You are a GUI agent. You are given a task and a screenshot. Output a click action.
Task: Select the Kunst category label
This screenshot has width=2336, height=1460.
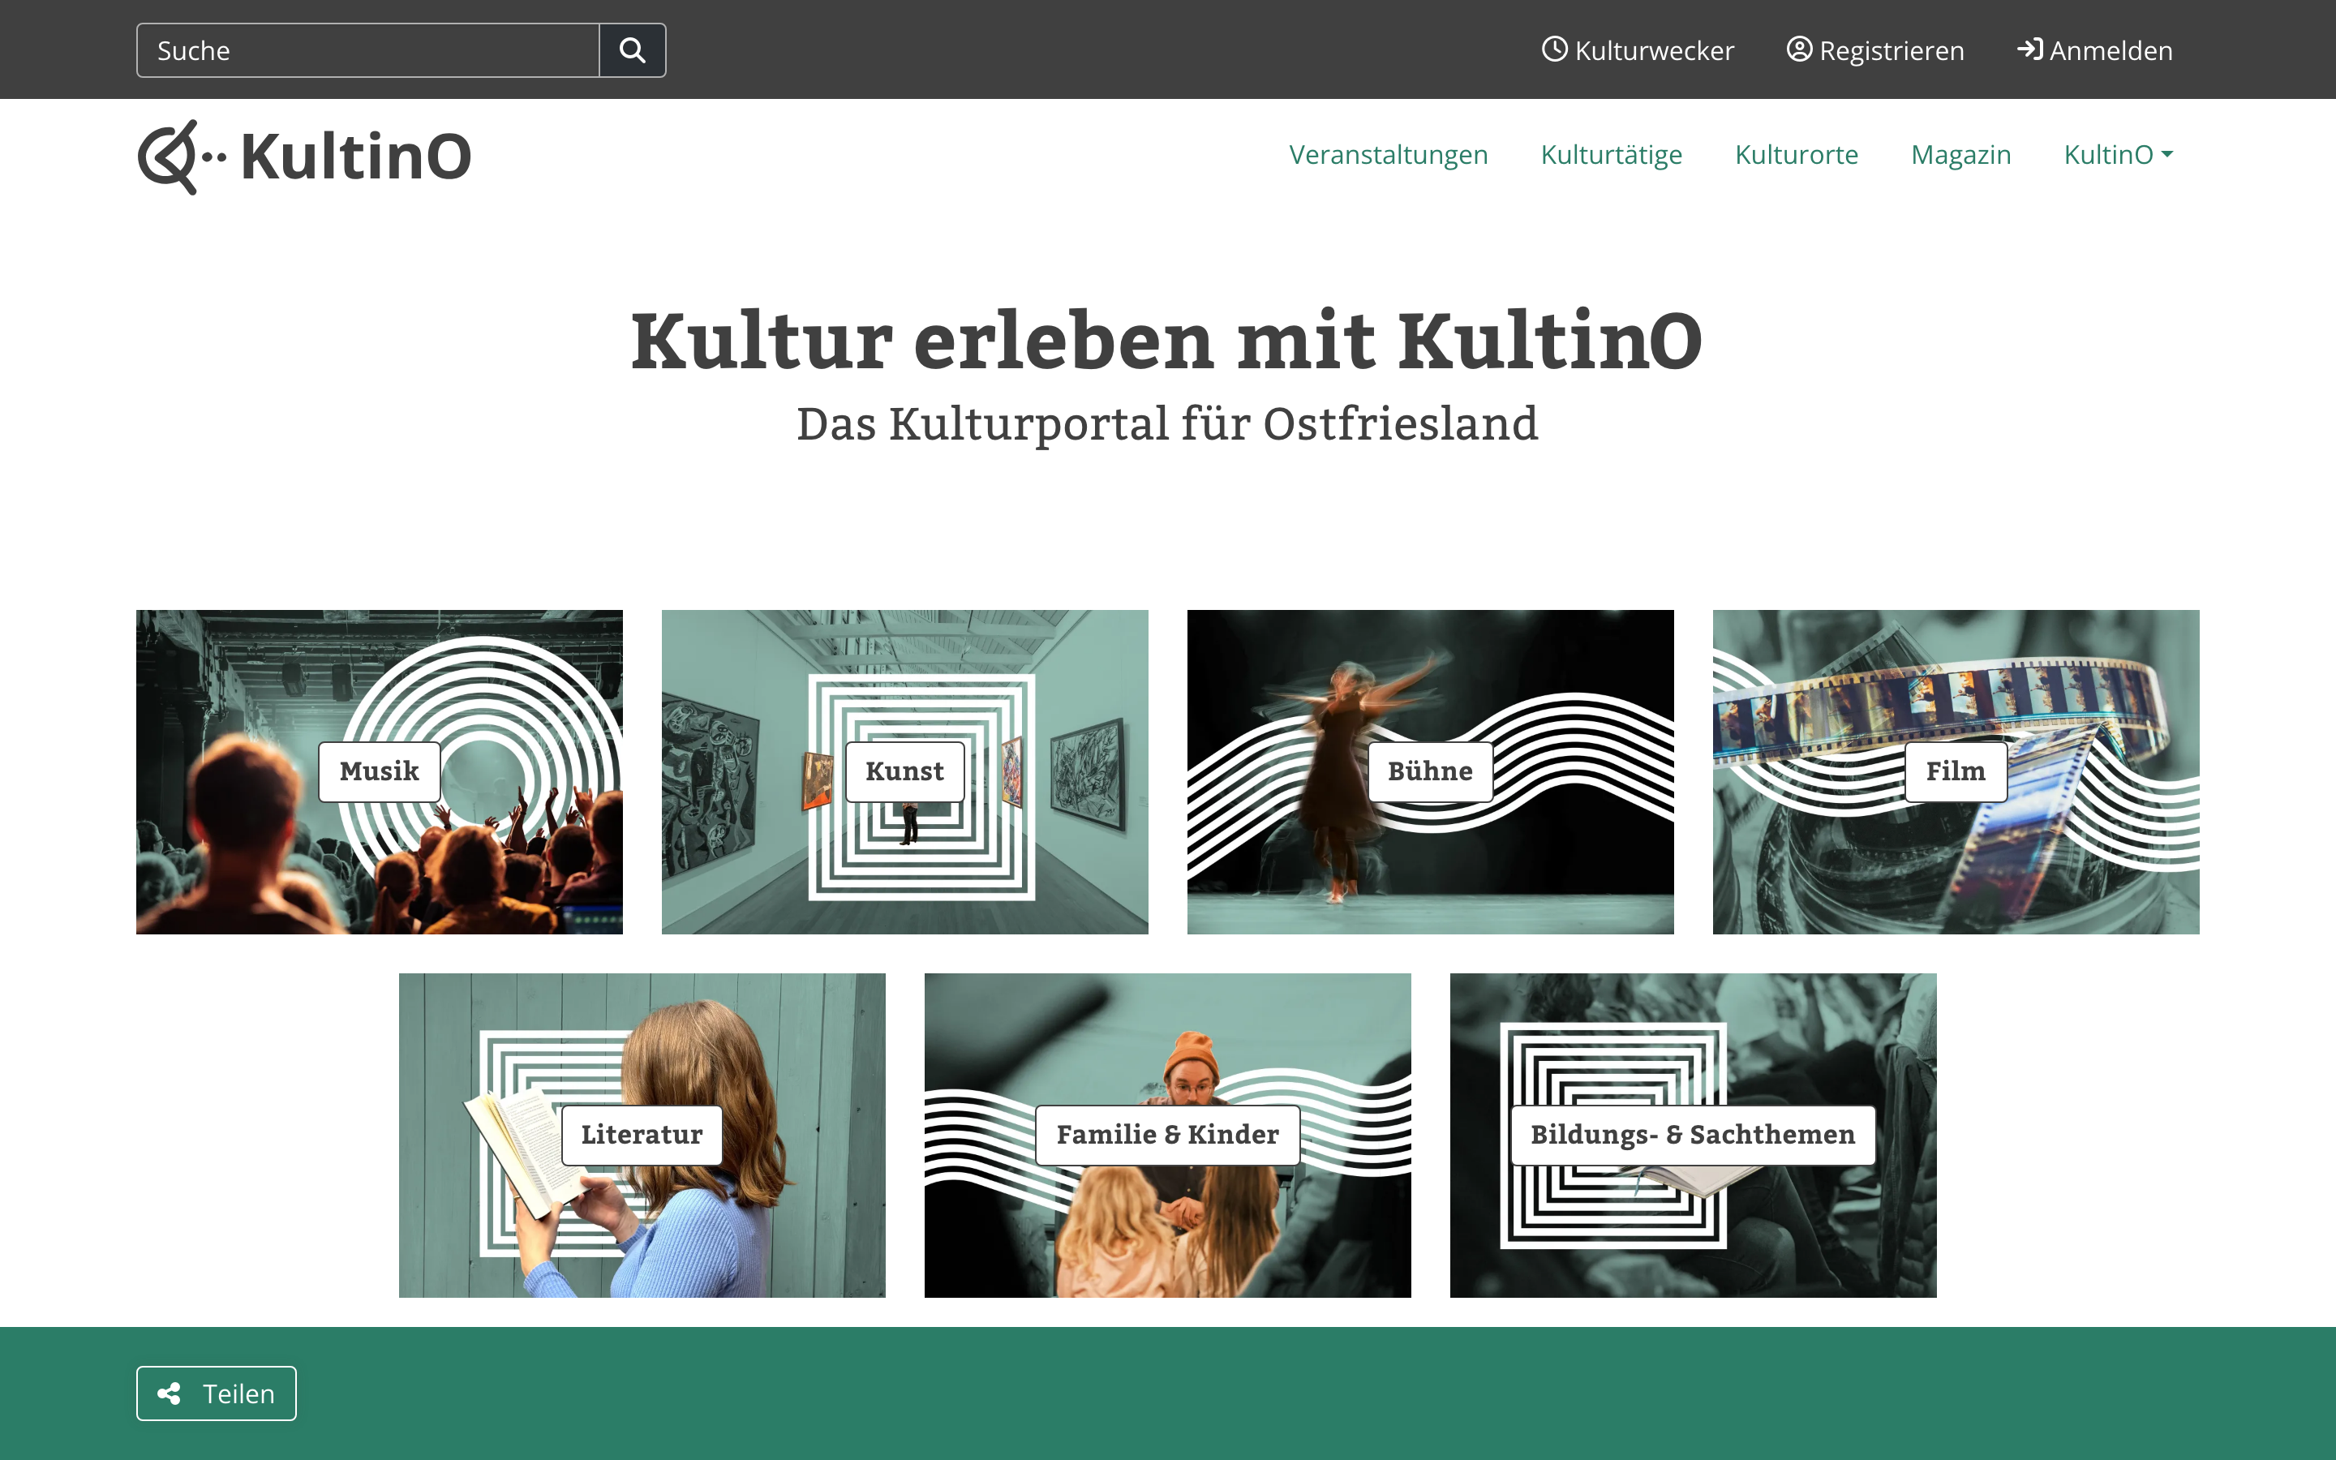coord(904,771)
